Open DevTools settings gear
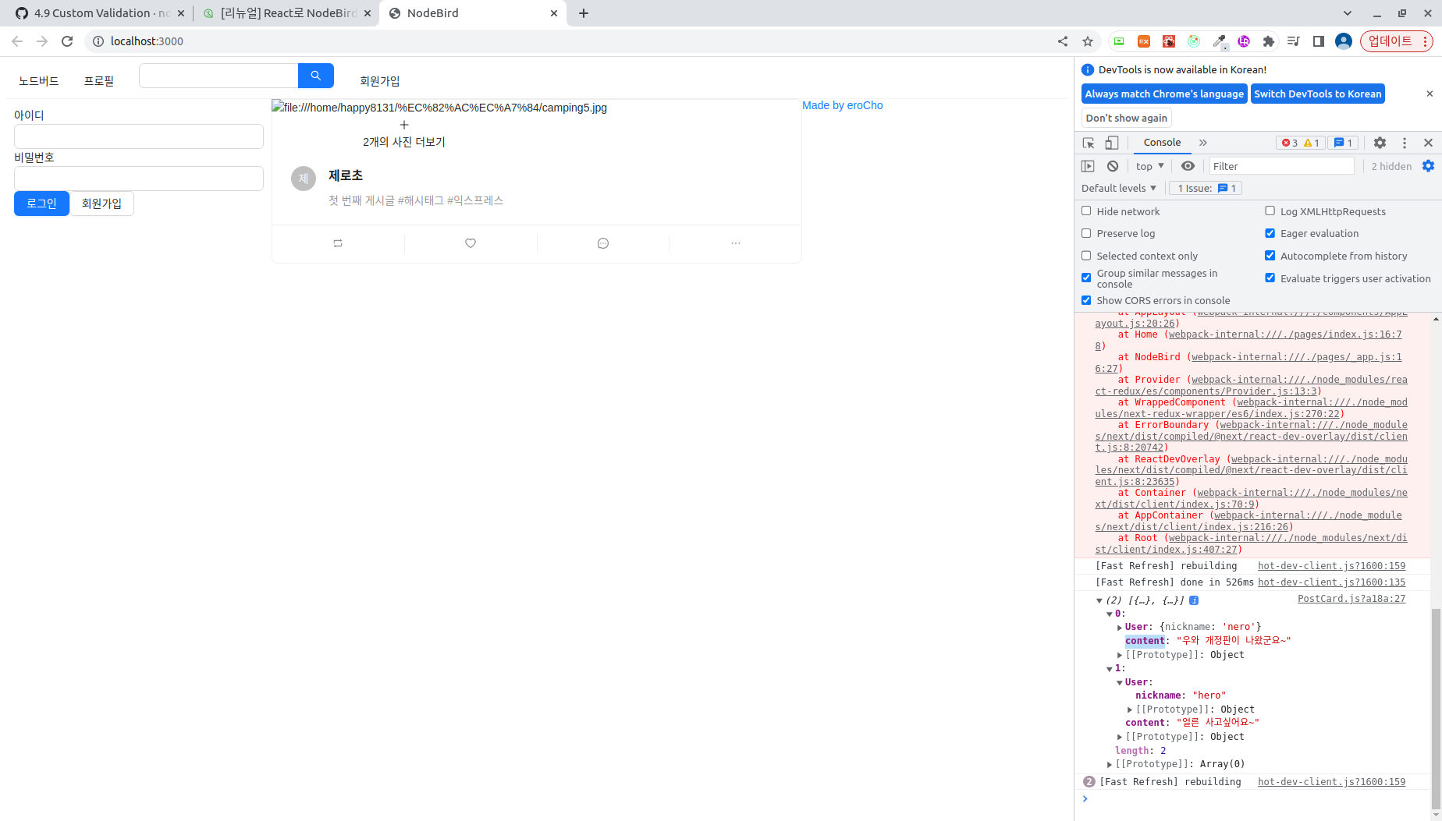This screenshot has height=821, width=1442. coord(1380,143)
